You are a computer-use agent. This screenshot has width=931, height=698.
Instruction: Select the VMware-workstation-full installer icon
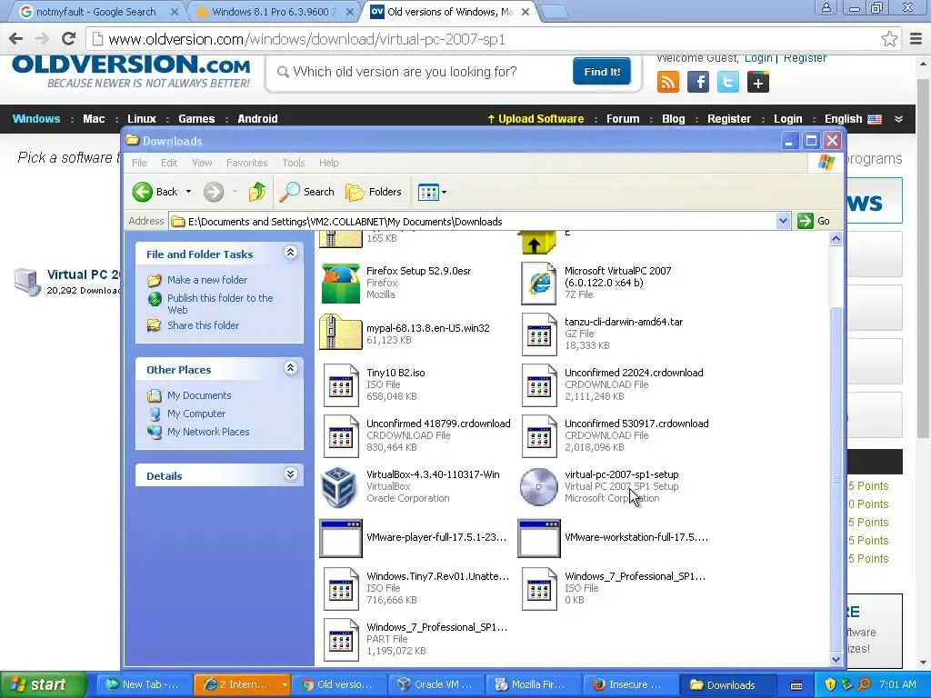pyautogui.click(x=538, y=538)
